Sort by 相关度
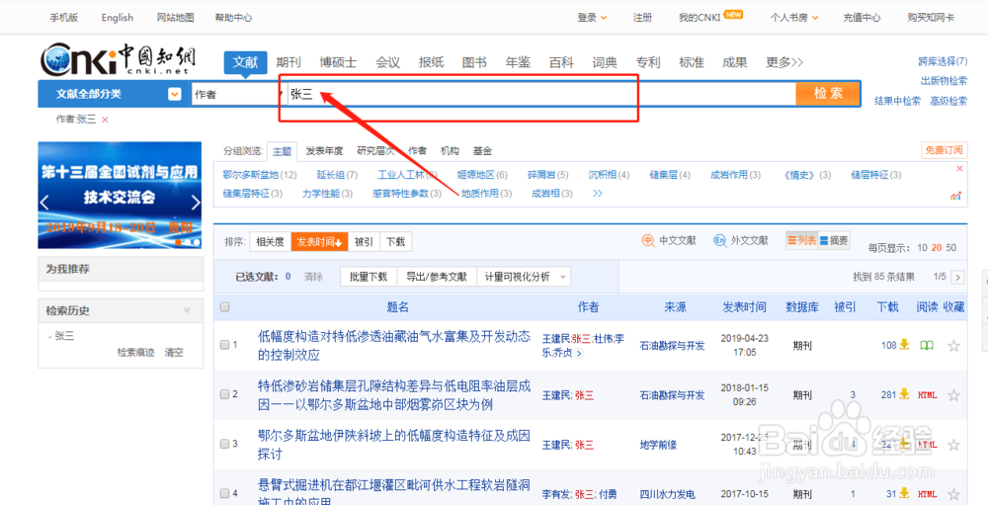 click(x=271, y=242)
